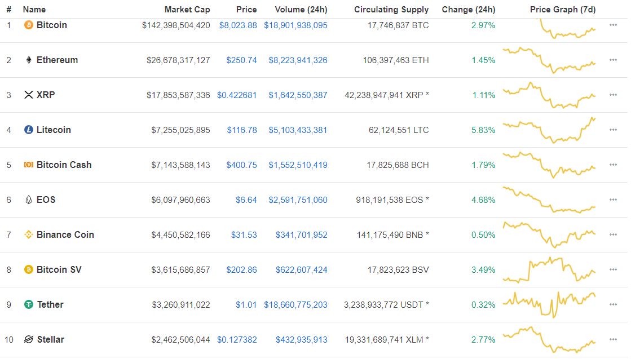Viewport: 631px width, 359px height.
Task: Open the Bitcoin Cash name link
Action: click(x=64, y=165)
